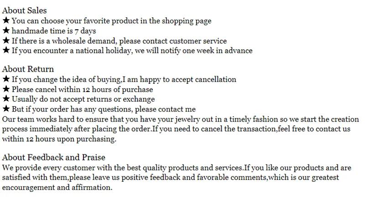This screenshot has width=365, height=200.
Task: Click the star before the national holiday line
Action: [6, 51]
